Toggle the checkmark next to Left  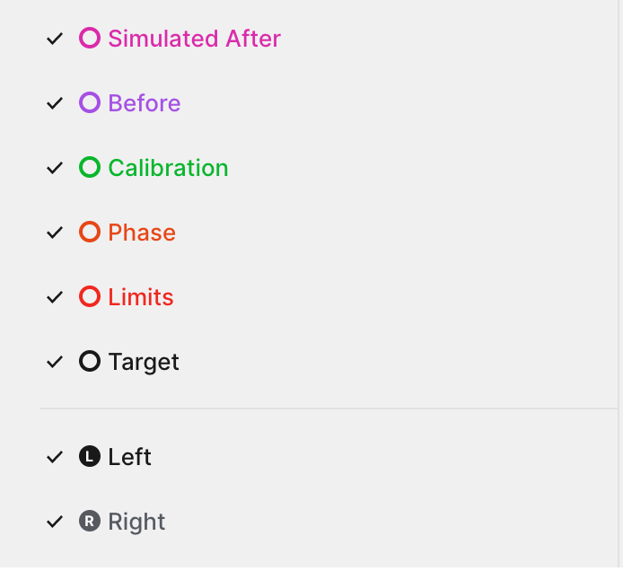55,457
